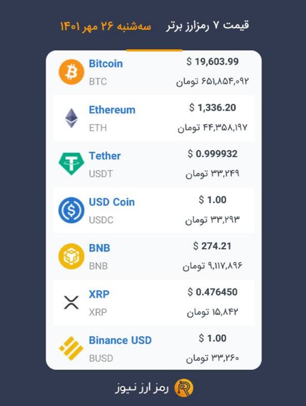
Task: Click the Tether coin name
Action: (105, 156)
